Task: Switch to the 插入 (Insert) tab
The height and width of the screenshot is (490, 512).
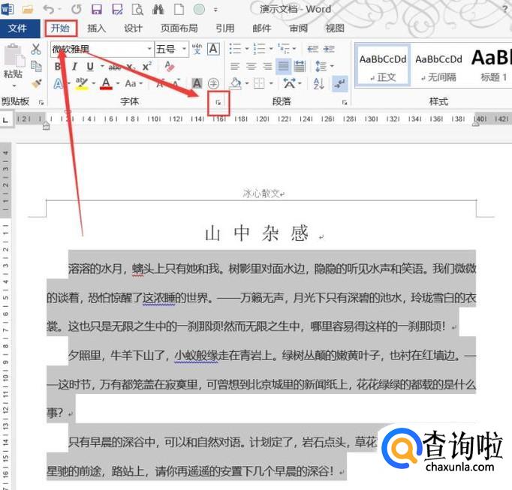Action: pyautogui.click(x=97, y=29)
